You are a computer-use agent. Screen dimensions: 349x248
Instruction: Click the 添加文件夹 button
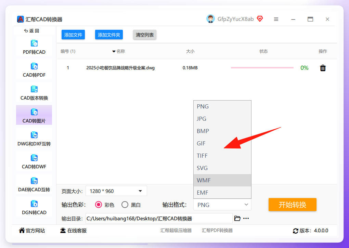pos(109,35)
